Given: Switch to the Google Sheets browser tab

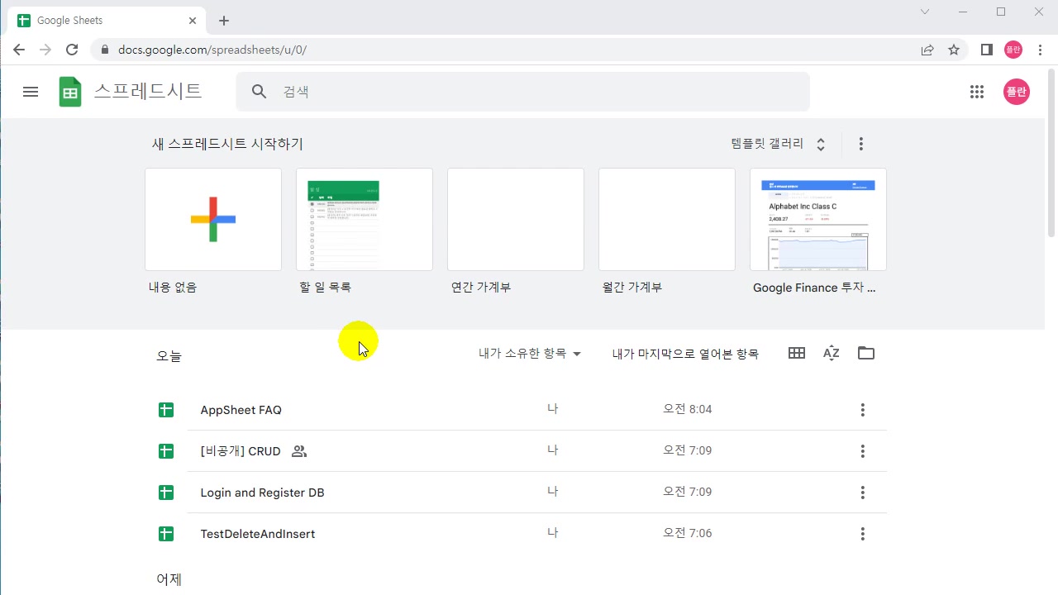Looking at the screenshot, I should tap(99, 20).
